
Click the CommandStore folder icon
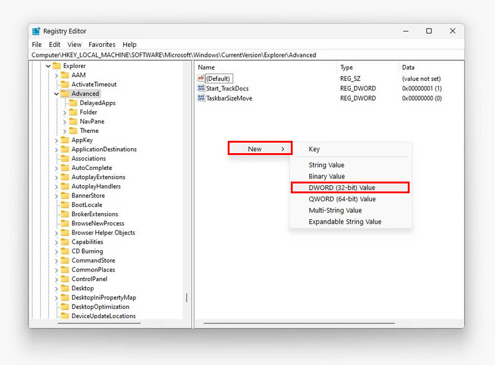tap(65, 261)
